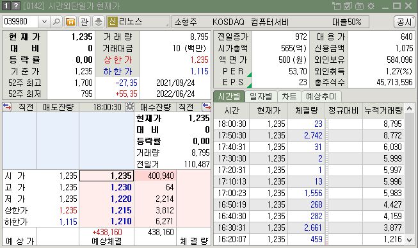This screenshot has width=418, height=248.
Task: Click the screen number 1 icon
Action: pyautogui.click(x=6, y=6)
